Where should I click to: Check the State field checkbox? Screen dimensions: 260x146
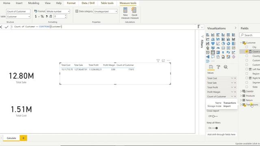(x=247, y=87)
